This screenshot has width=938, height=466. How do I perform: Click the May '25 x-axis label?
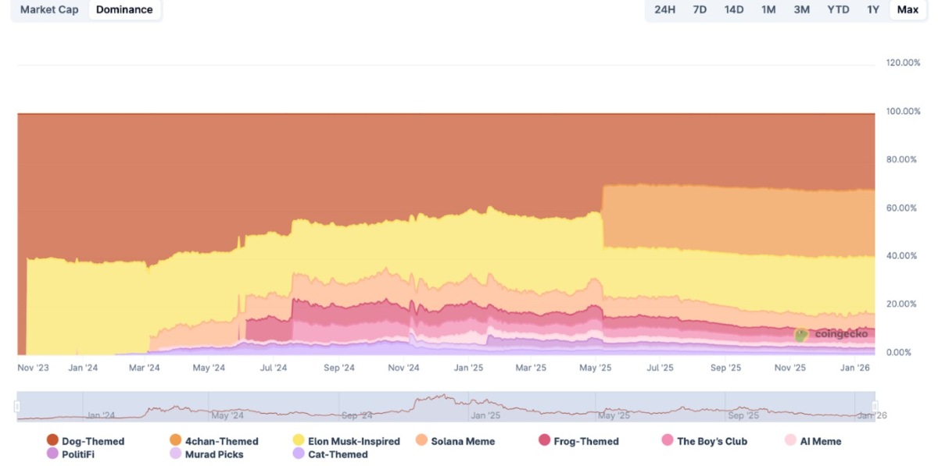pos(596,367)
